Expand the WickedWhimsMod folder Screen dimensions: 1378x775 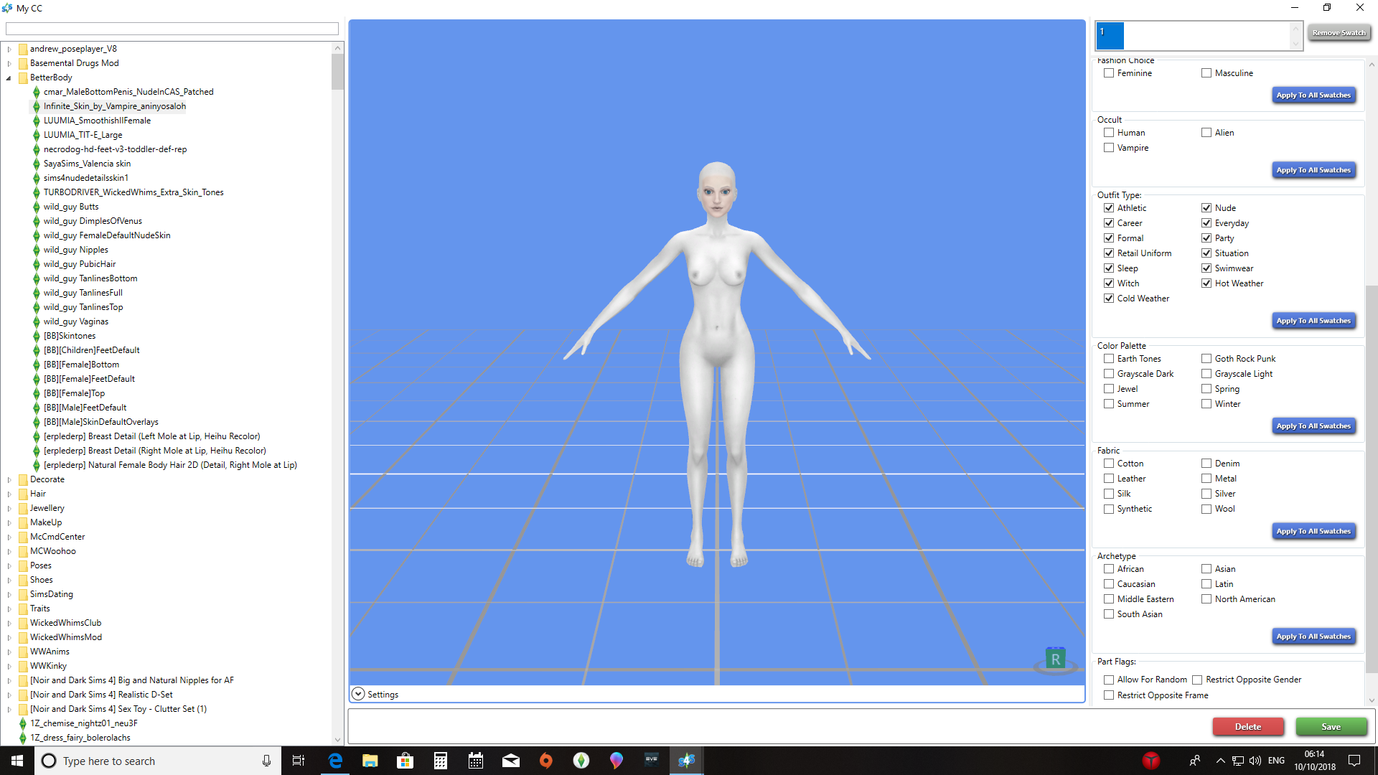[9, 637]
